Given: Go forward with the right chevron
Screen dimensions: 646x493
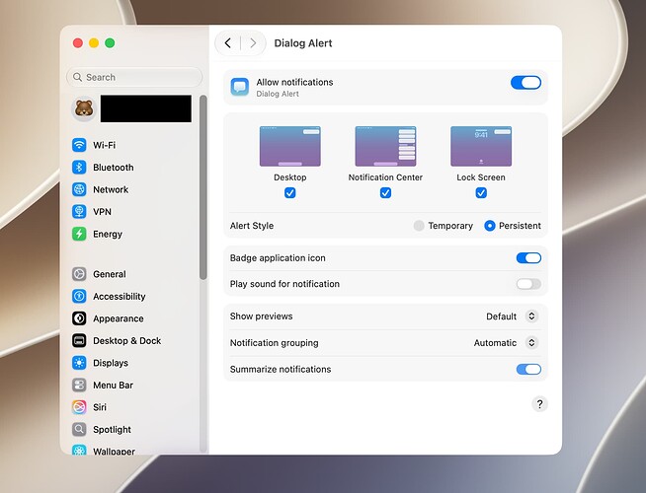Looking at the screenshot, I should point(253,43).
